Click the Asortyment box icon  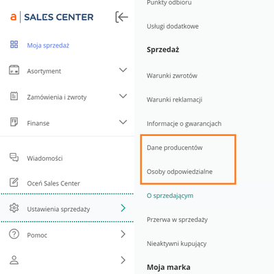click(14, 70)
